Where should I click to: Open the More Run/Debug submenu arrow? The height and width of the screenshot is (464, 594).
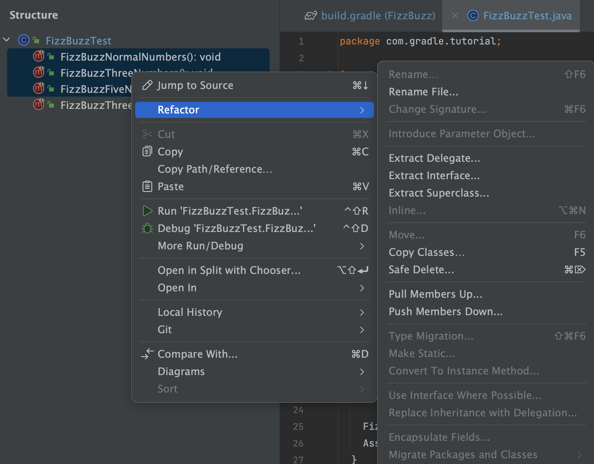point(363,246)
